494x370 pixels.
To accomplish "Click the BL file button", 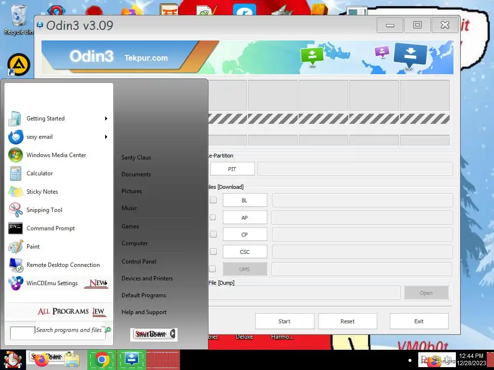I will coord(245,200).
